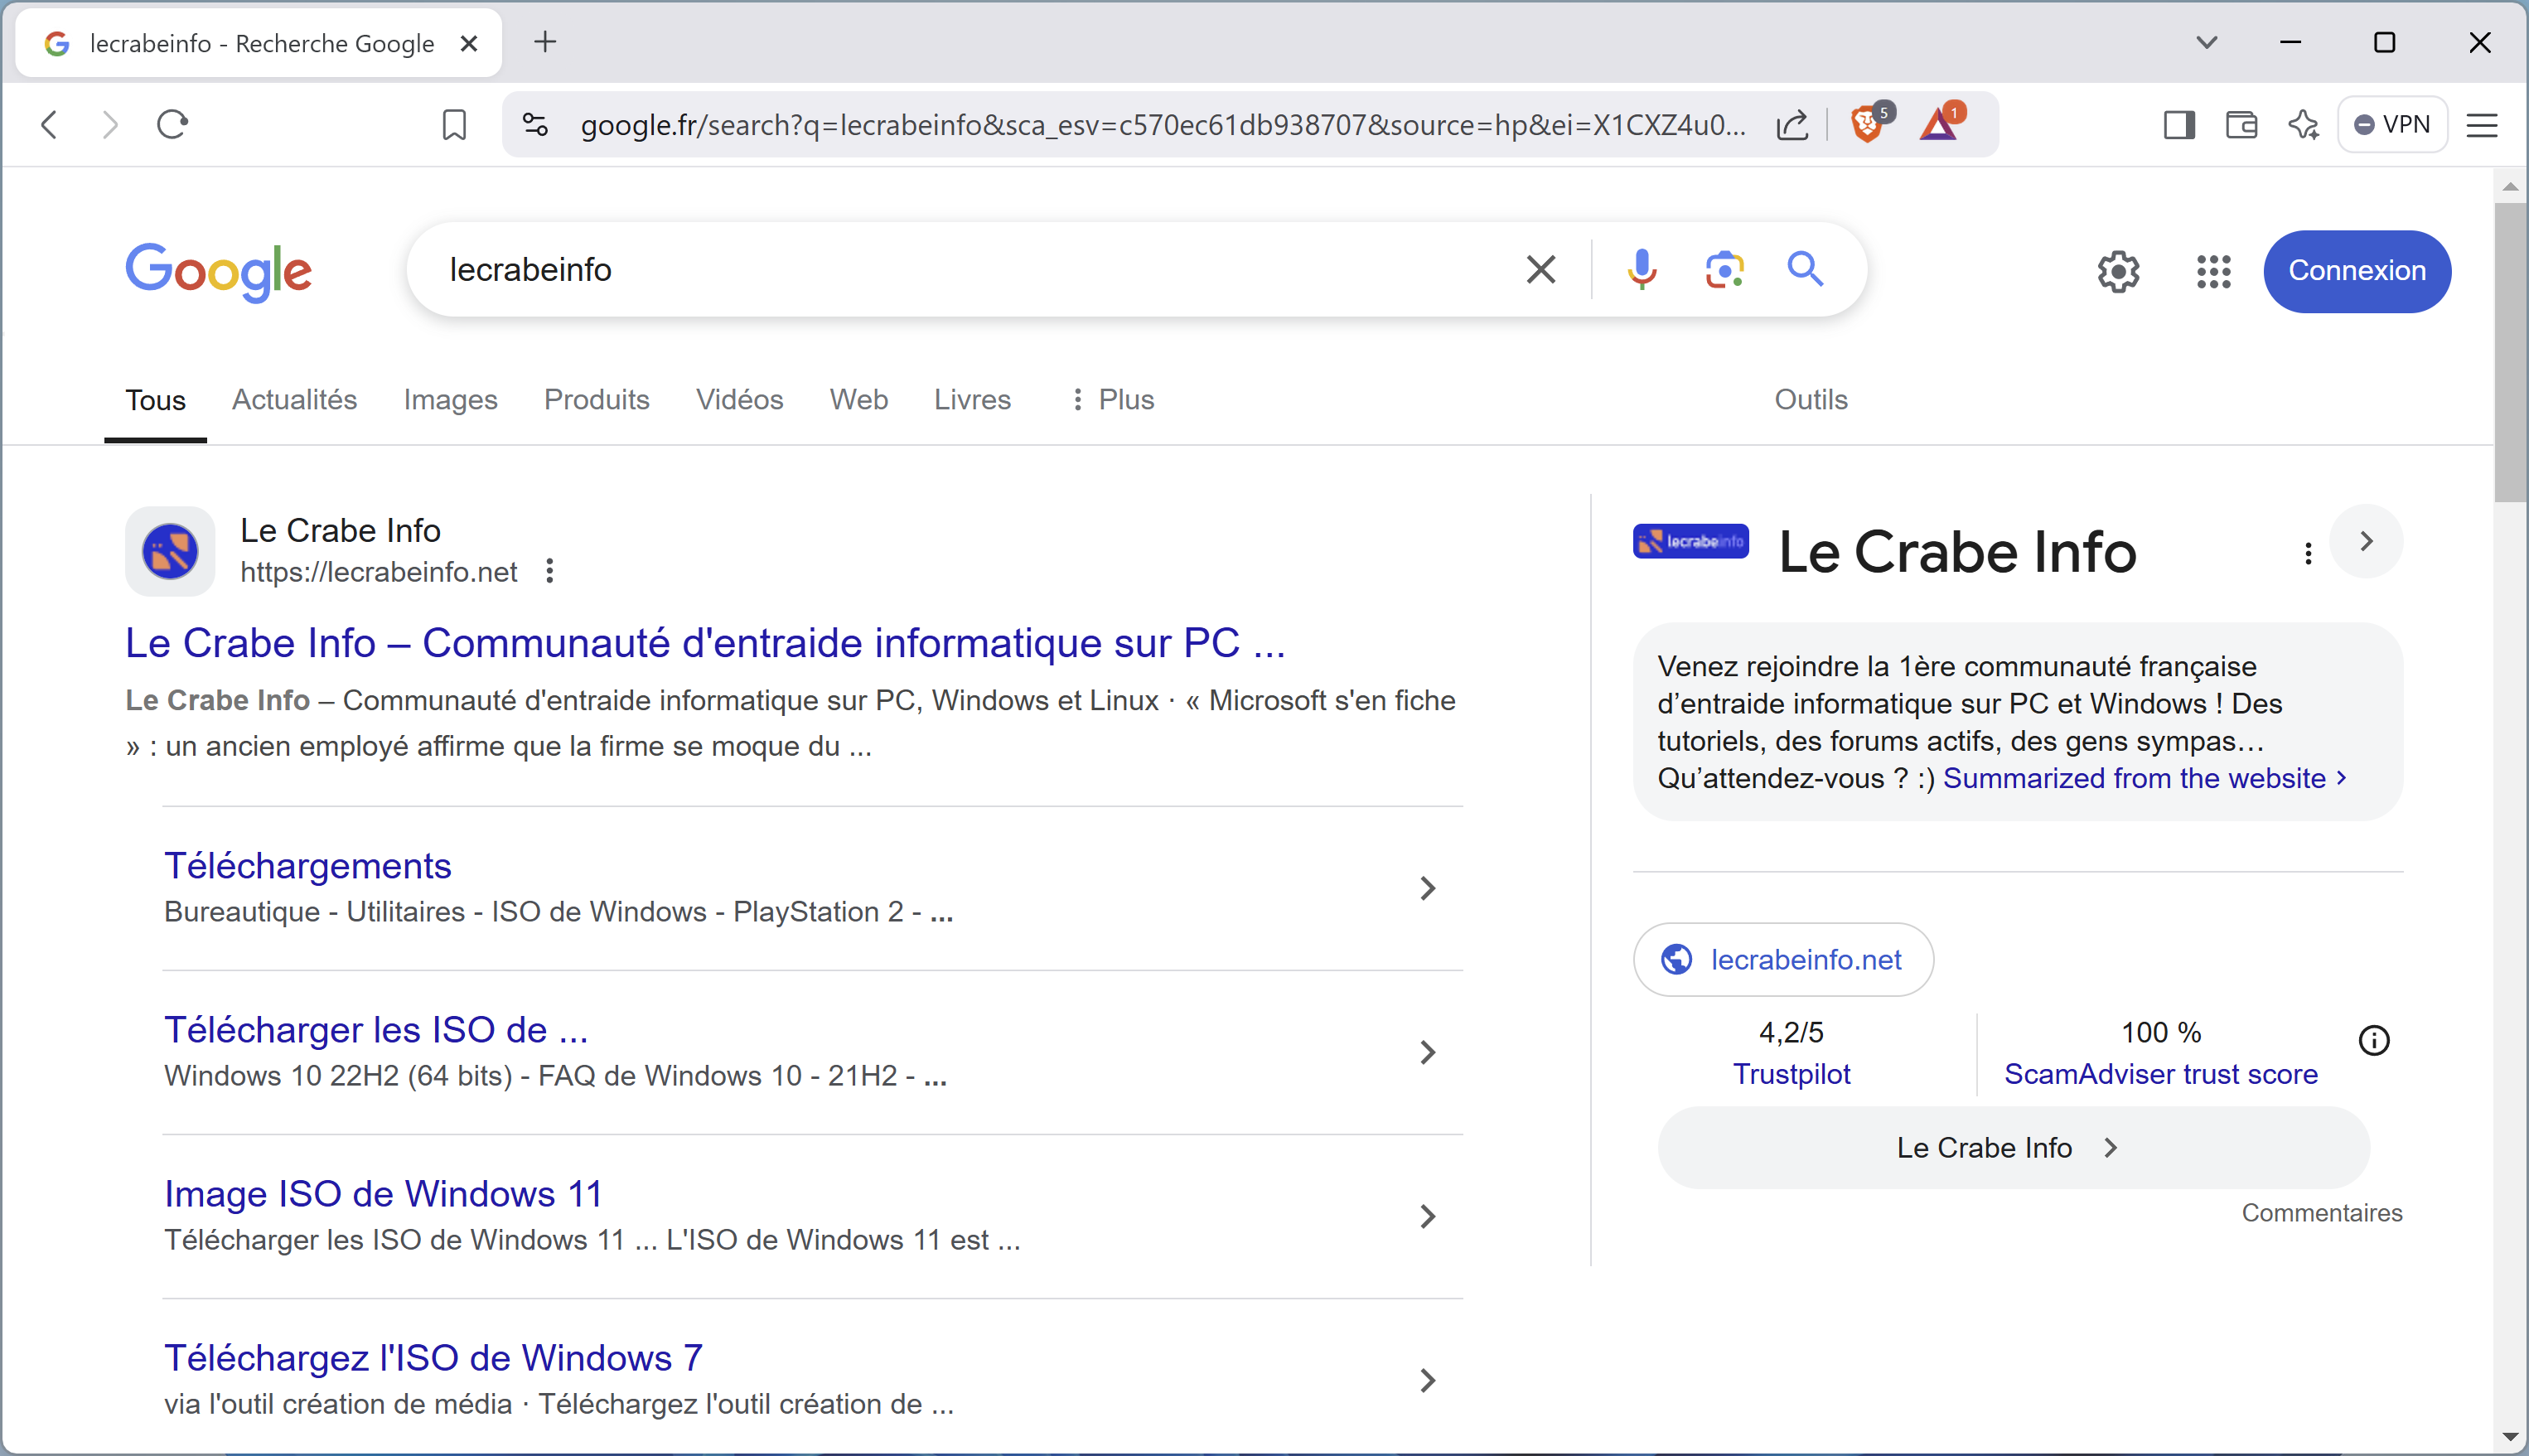The image size is (2529, 1456).
Task: Open Google settings gear icon
Action: coord(2118,271)
